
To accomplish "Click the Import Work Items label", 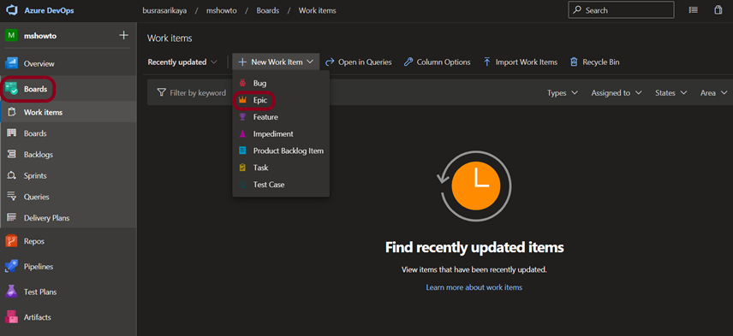I will (527, 62).
